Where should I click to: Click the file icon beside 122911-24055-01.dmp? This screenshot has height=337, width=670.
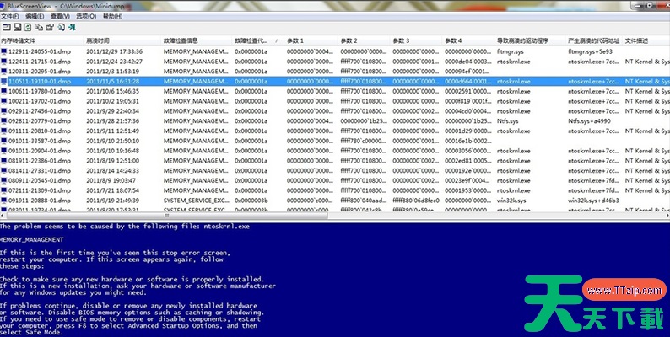tap(4, 51)
